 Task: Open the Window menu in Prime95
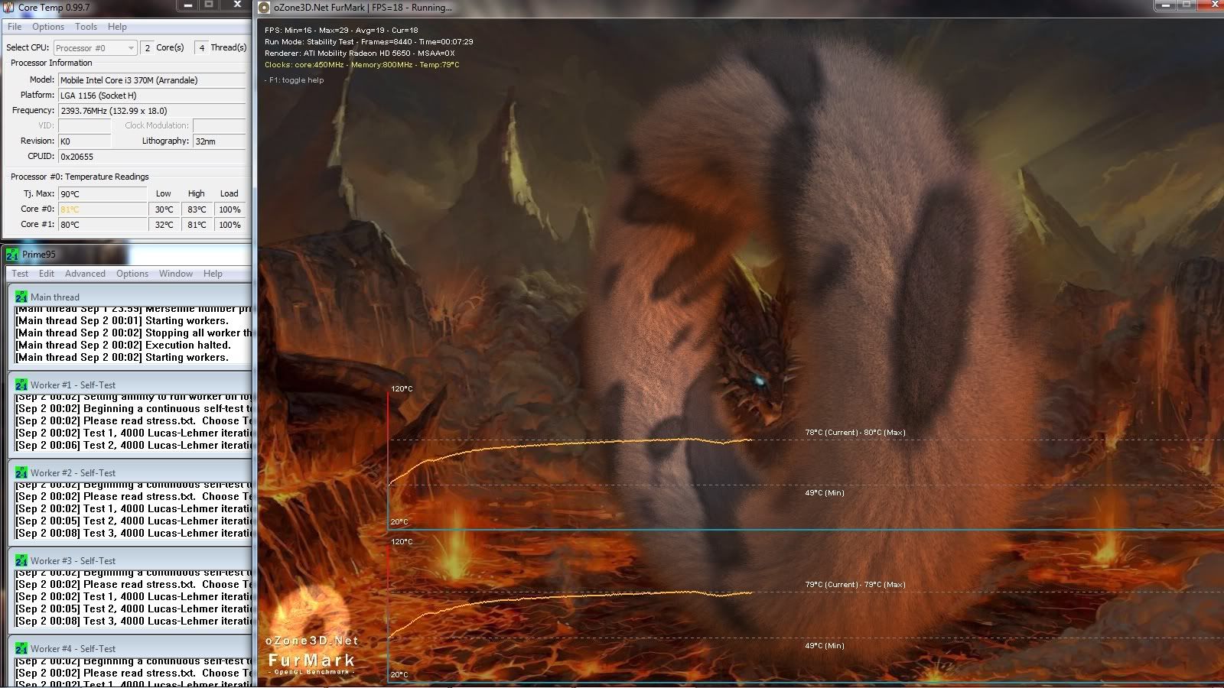click(176, 274)
